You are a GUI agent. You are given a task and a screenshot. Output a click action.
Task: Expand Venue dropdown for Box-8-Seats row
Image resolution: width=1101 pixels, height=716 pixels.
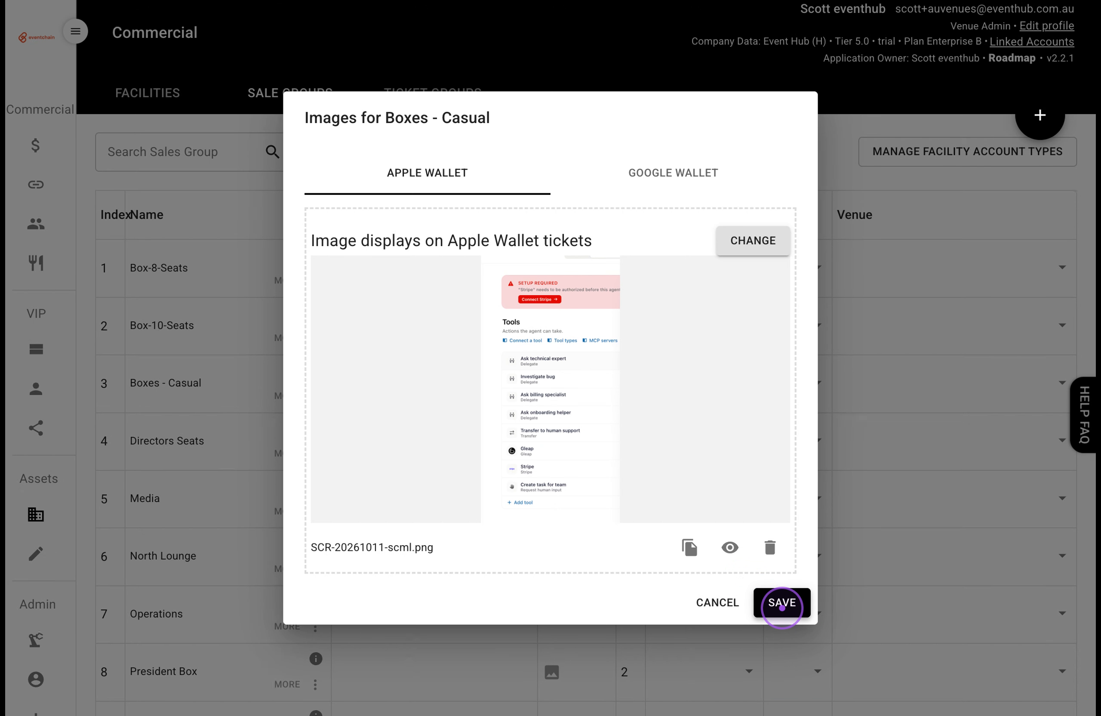[x=1062, y=268]
